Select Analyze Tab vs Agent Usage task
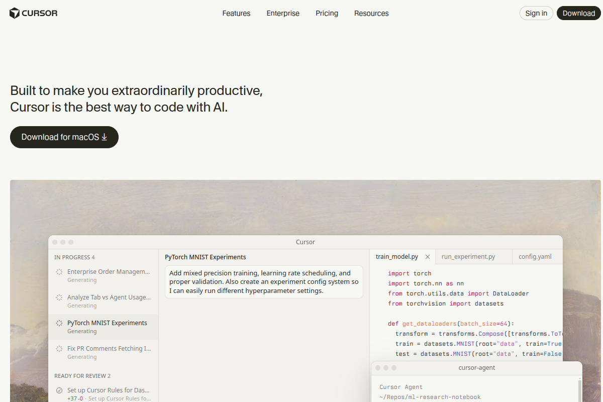 (104, 301)
